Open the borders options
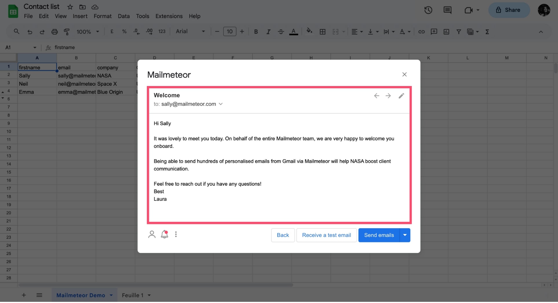Viewport: 558px width, 303px height. (x=322, y=32)
